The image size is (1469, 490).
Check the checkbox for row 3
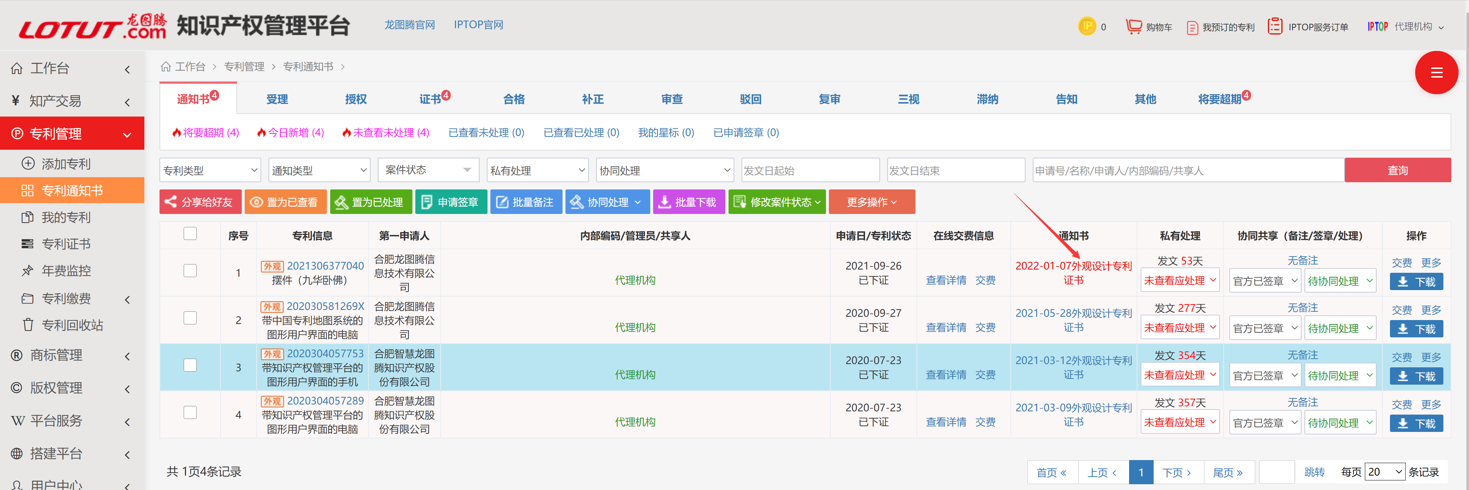[190, 365]
